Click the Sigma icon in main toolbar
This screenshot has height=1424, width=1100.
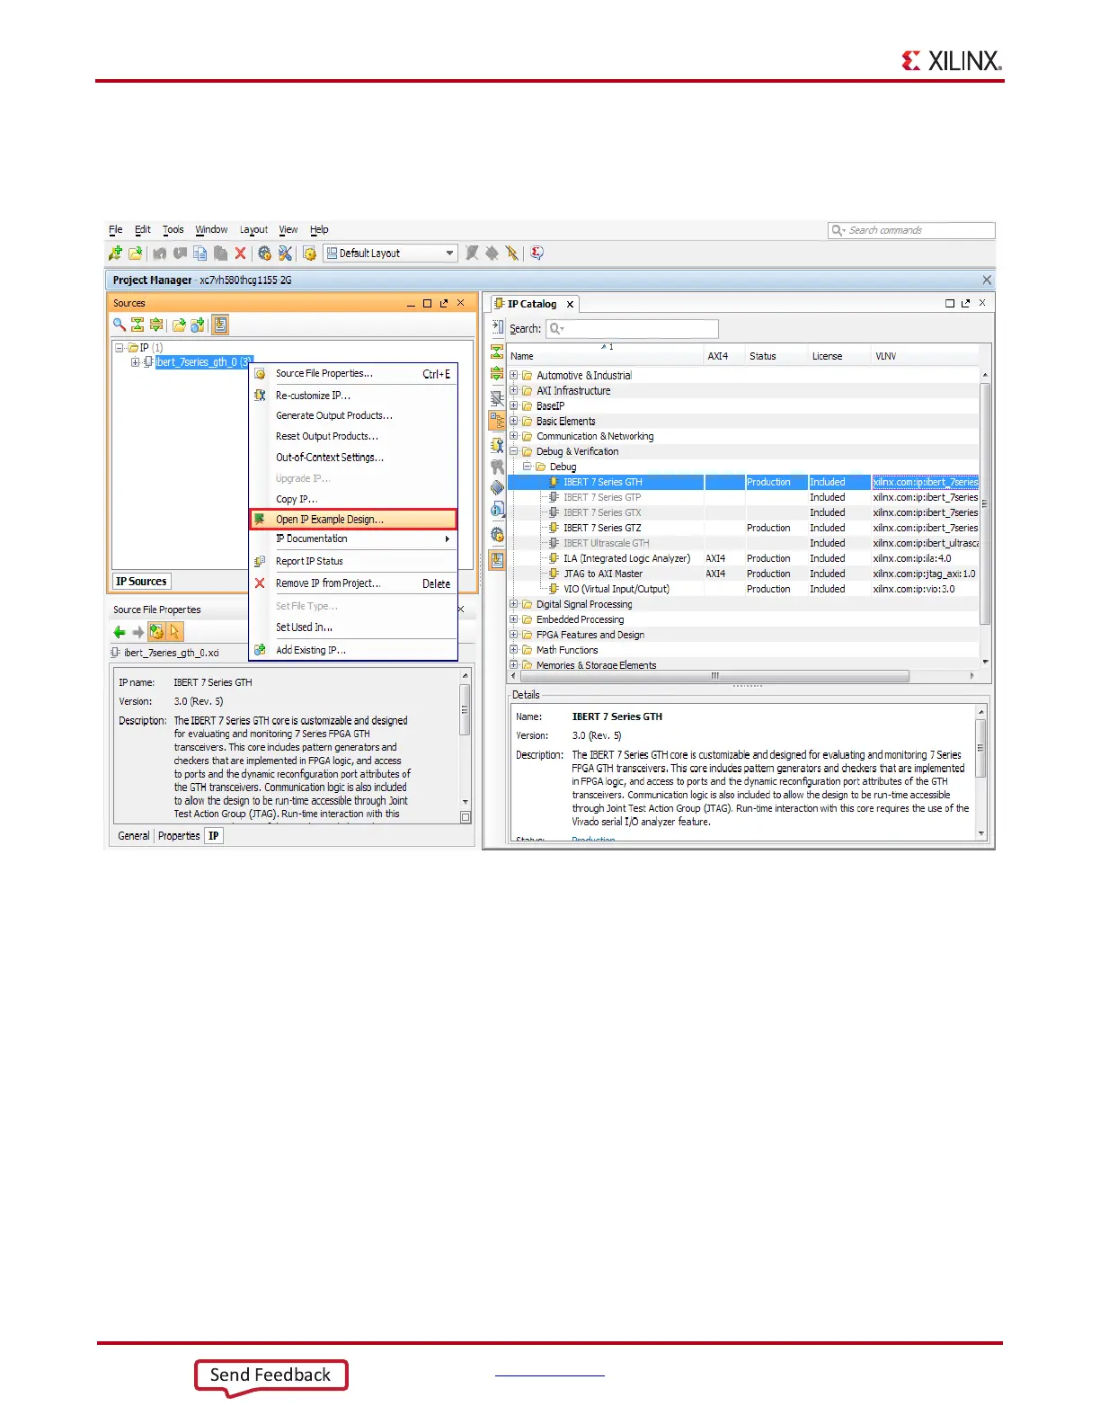pos(537,254)
